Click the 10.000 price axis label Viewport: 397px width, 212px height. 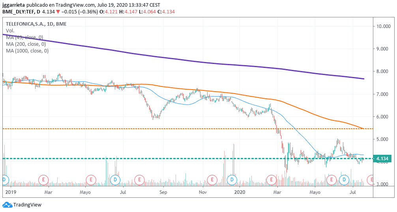[383, 26]
